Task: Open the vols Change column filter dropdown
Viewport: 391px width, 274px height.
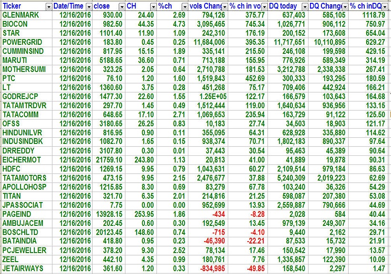Action: pos(224,7)
